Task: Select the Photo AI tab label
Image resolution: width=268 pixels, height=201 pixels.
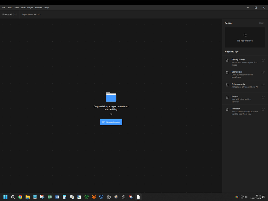Action: 7,15
